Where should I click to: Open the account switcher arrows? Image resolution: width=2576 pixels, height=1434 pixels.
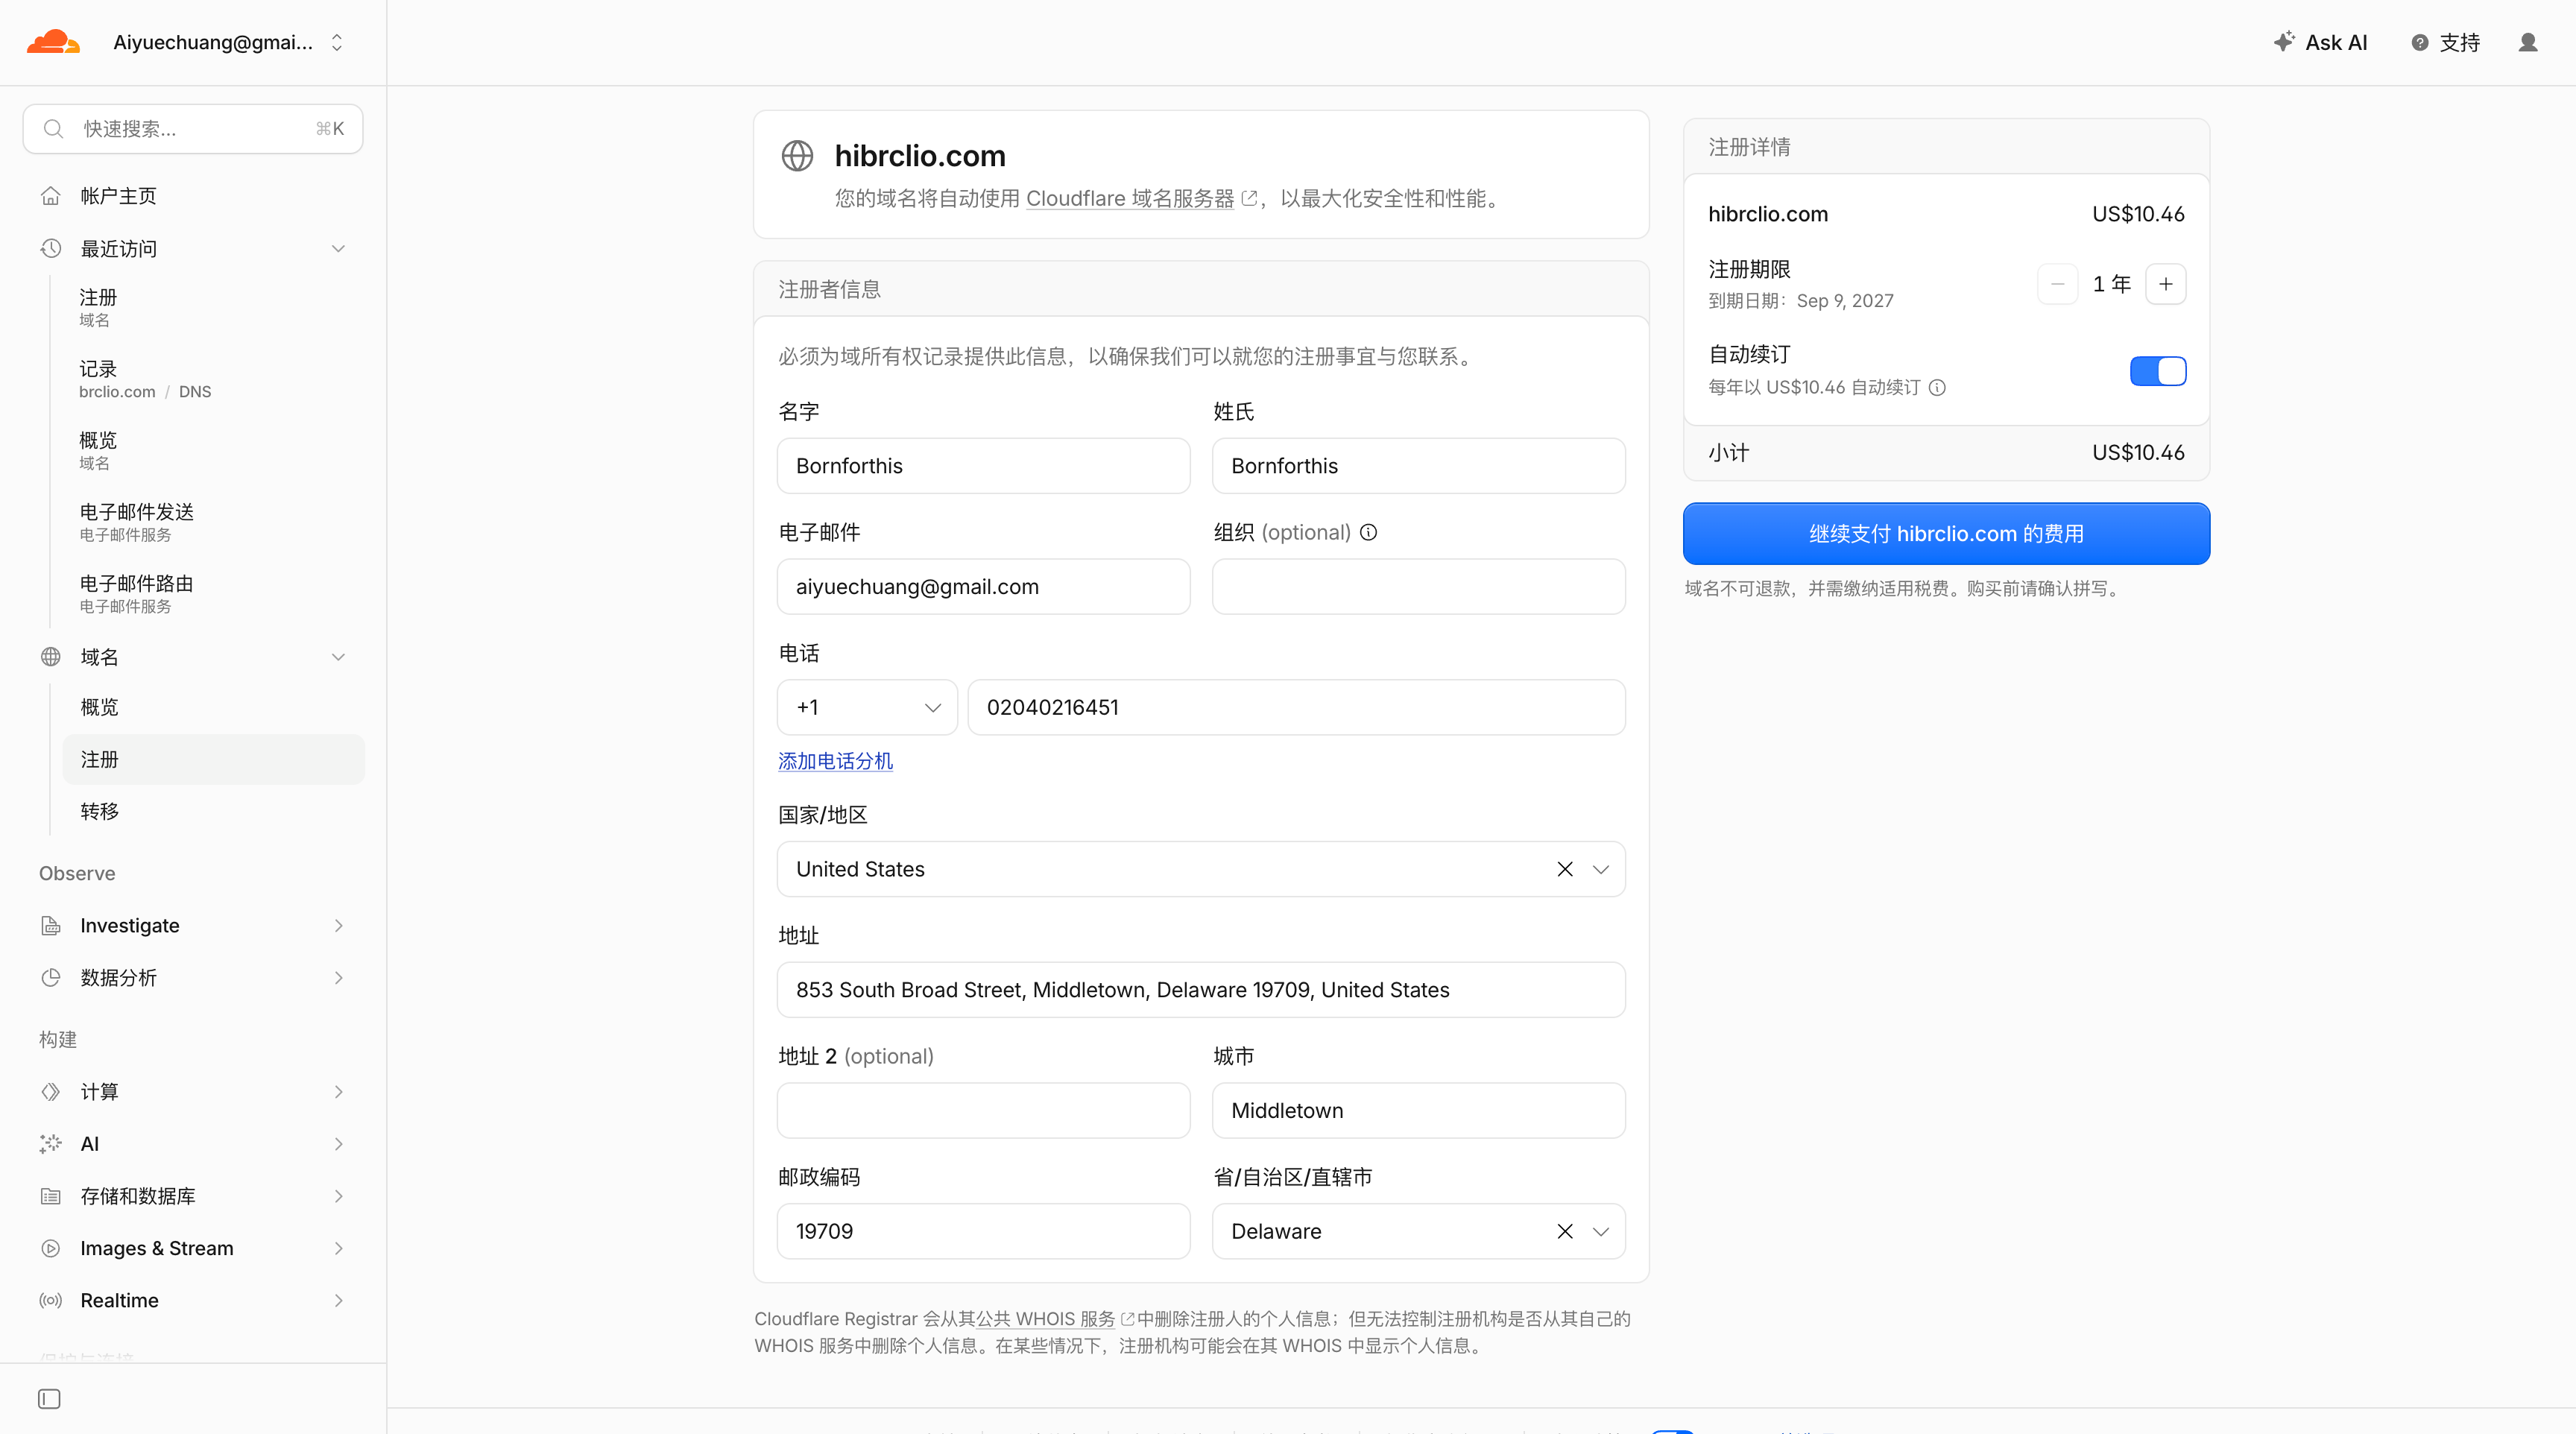337,42
